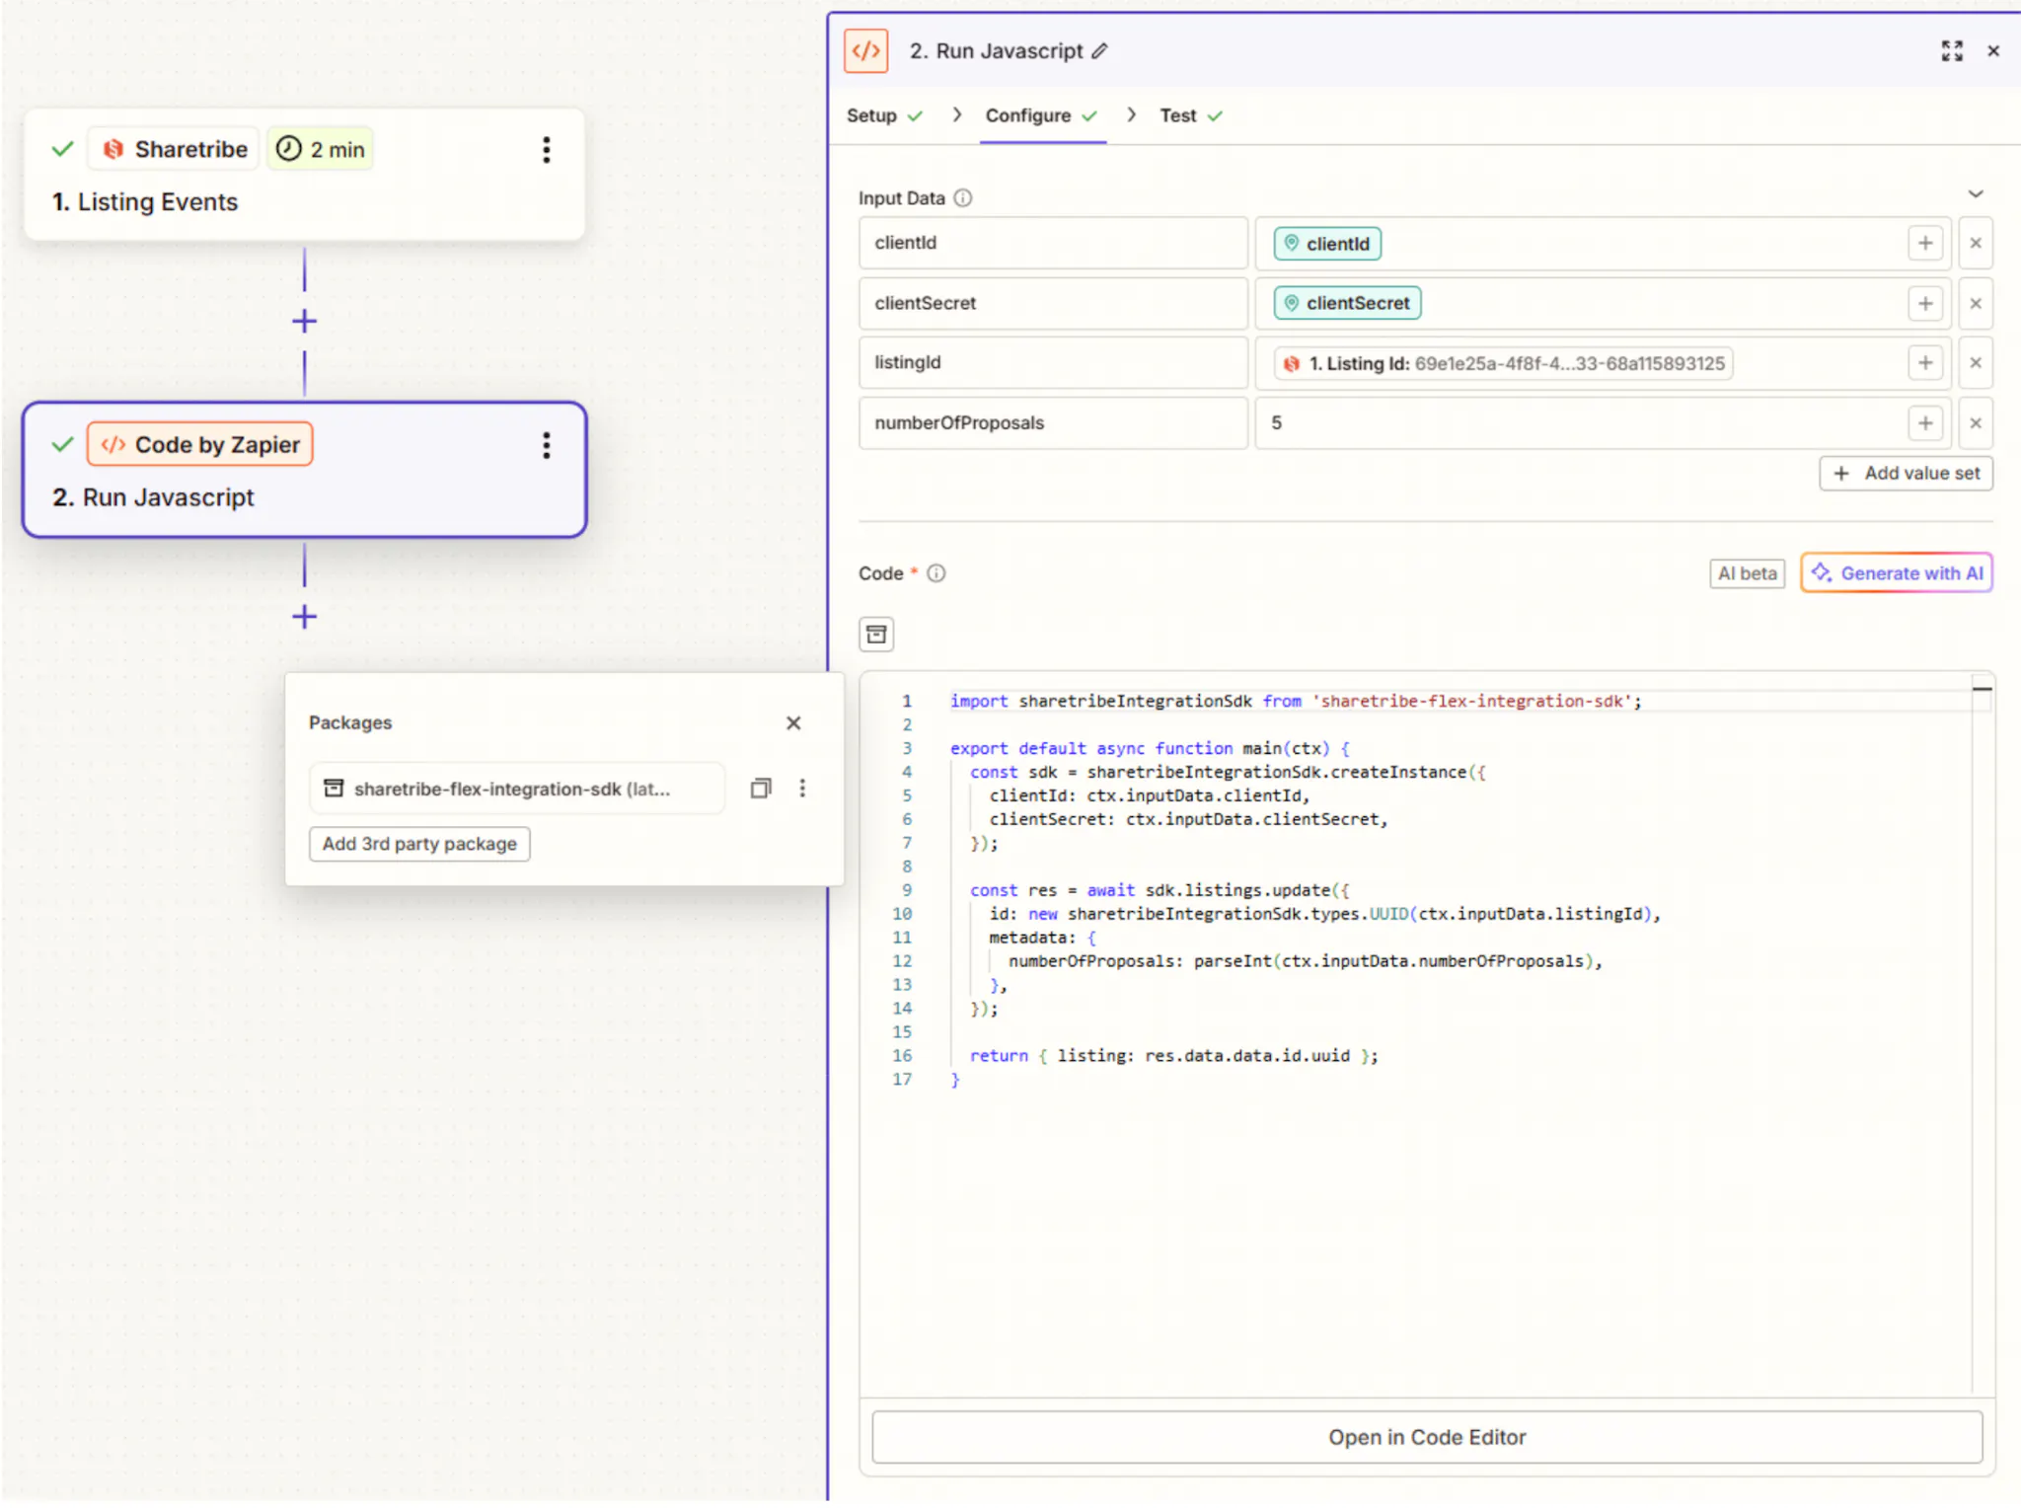Add a step after Run Javascript
The height and width of the screenshot is (1508, 2021).
(305, 617)
